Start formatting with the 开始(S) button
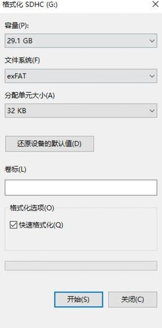162x328 pixels. (79, 299)
